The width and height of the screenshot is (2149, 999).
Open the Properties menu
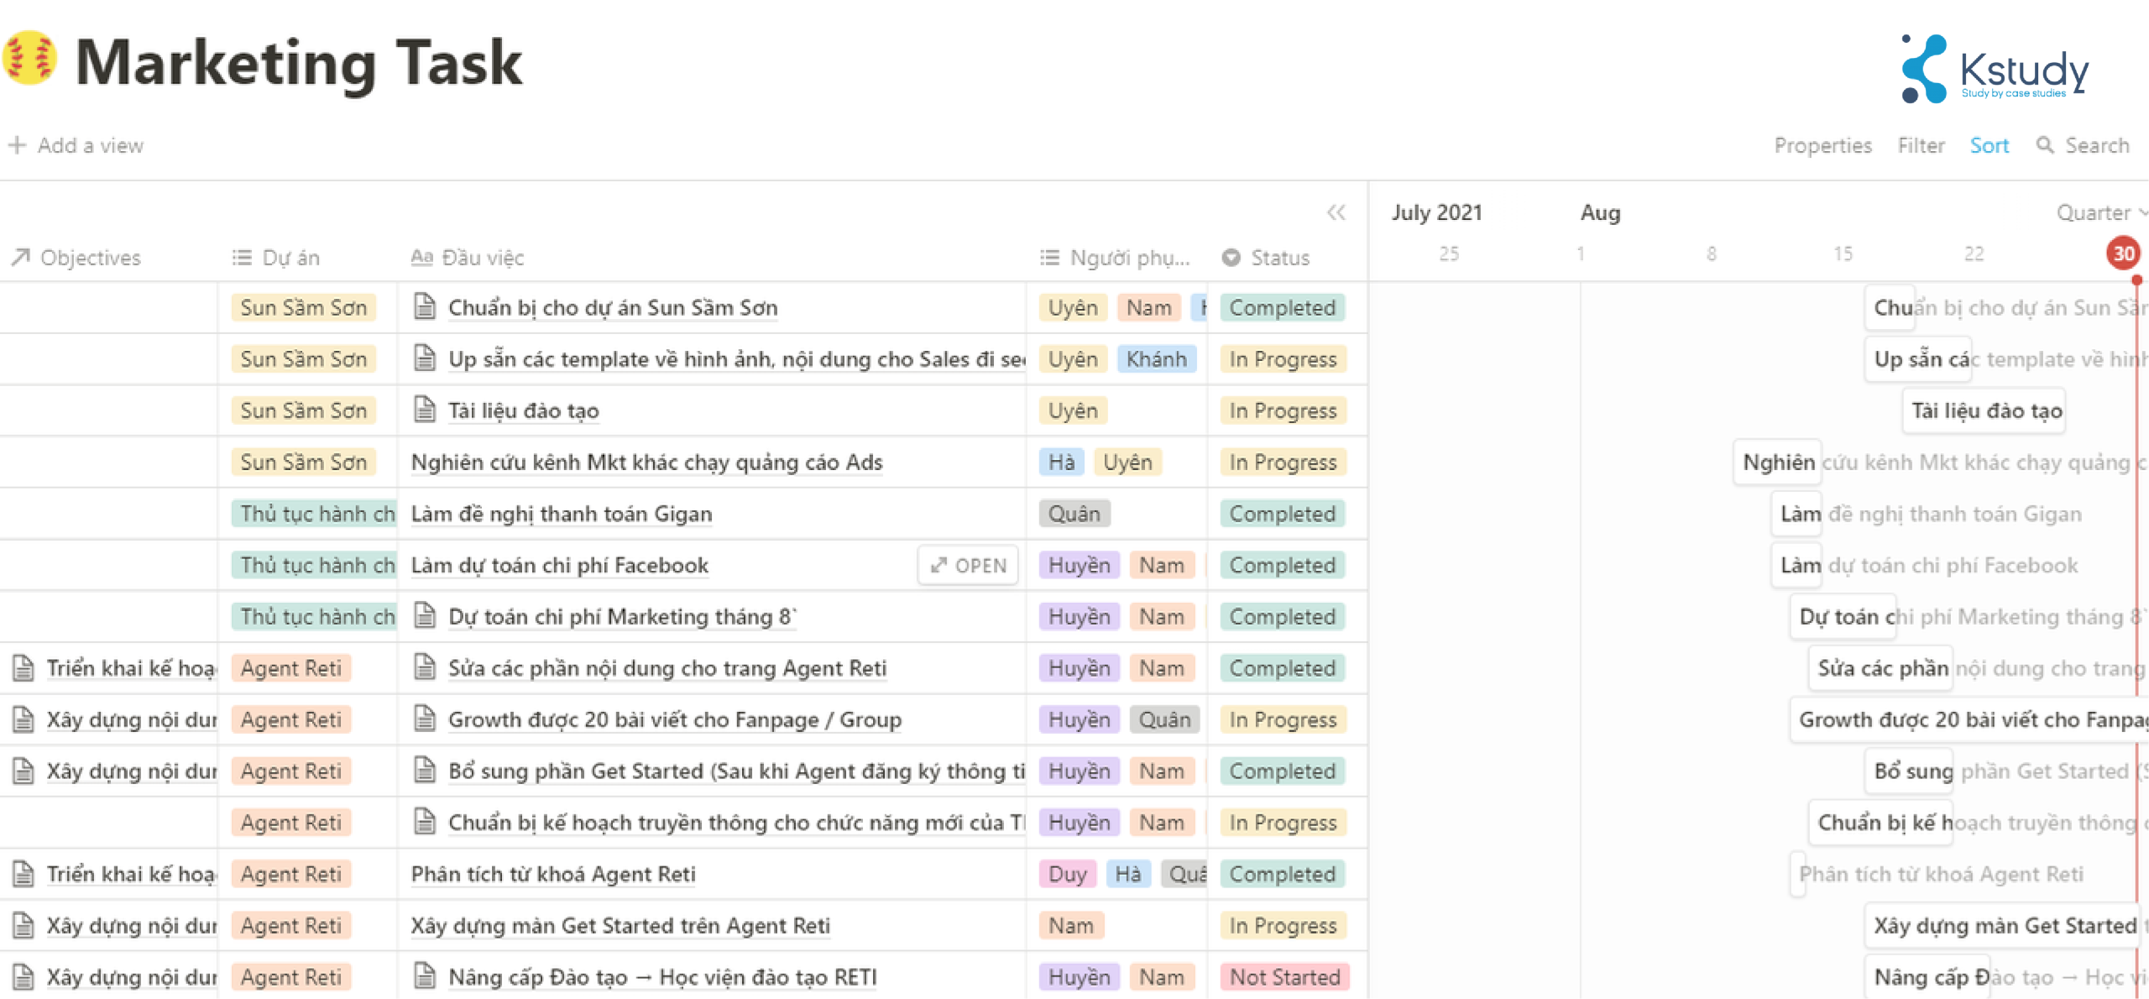pyautogui.click(x=1822, y=145)
